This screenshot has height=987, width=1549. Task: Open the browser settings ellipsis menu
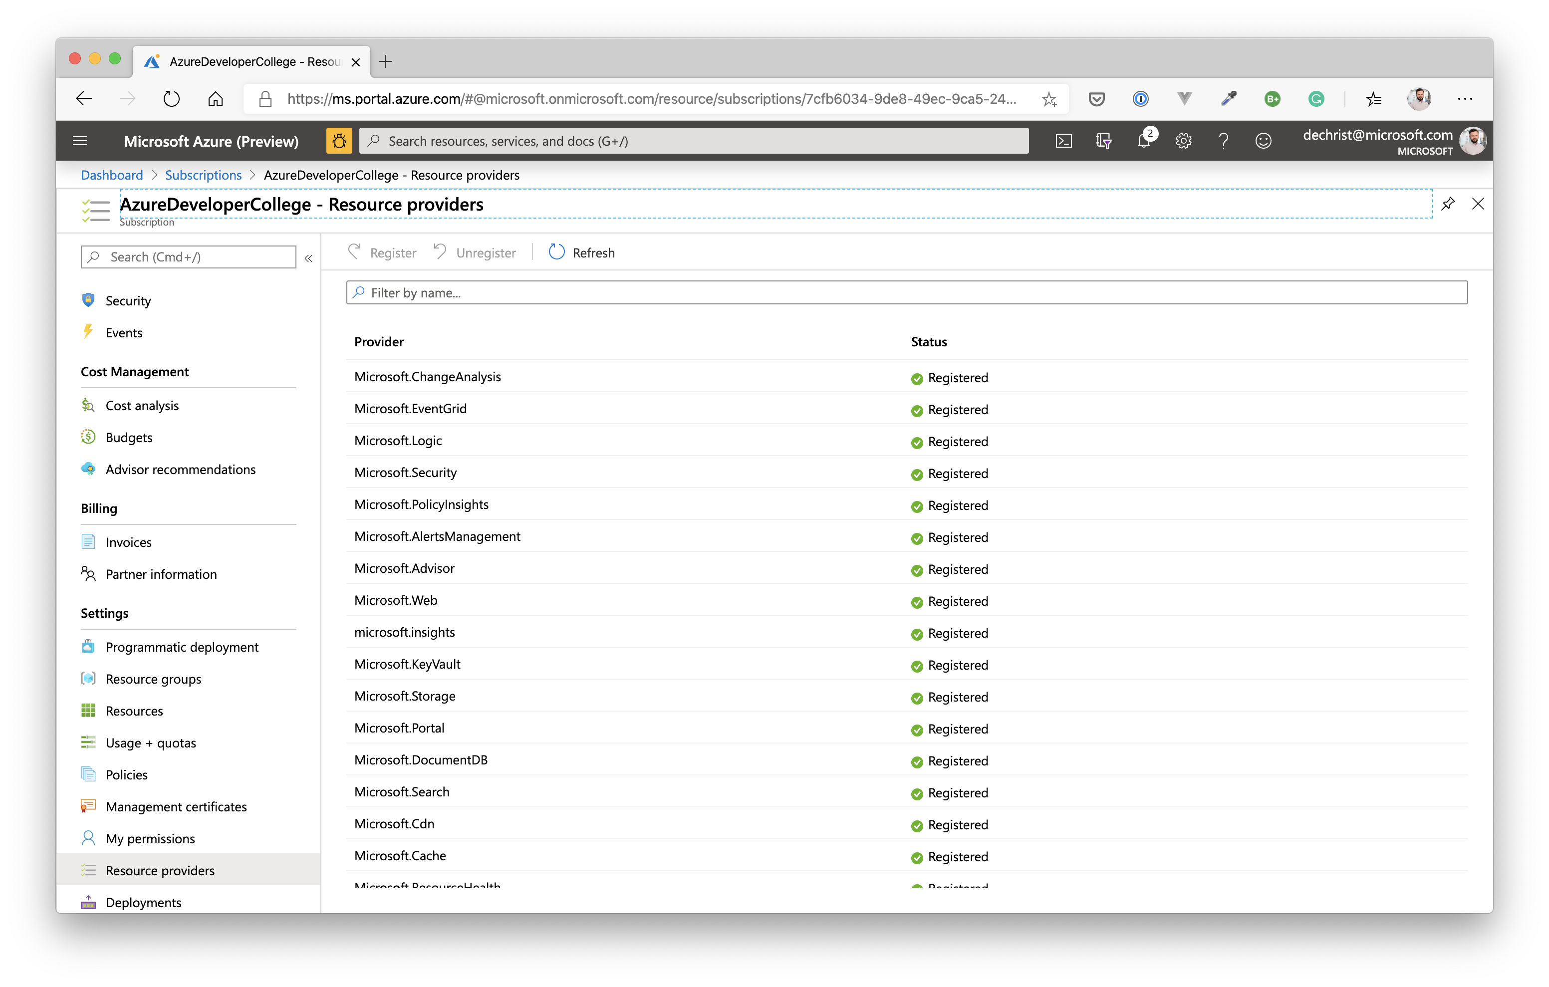[1465, 99]
